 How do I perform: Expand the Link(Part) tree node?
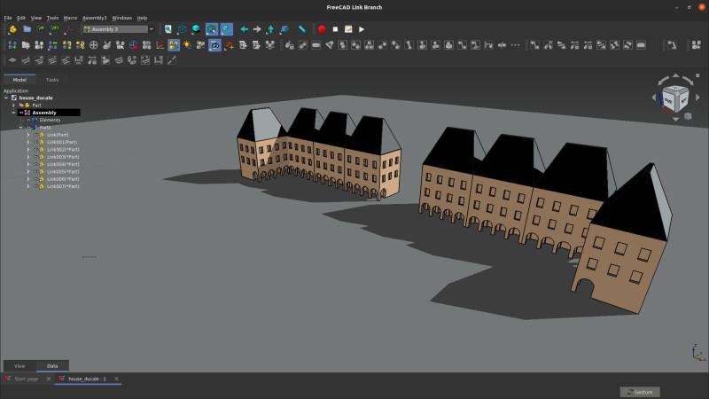28,135
